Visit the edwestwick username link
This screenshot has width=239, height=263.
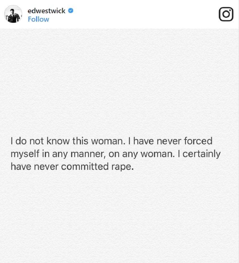click(x=46, y=11)
